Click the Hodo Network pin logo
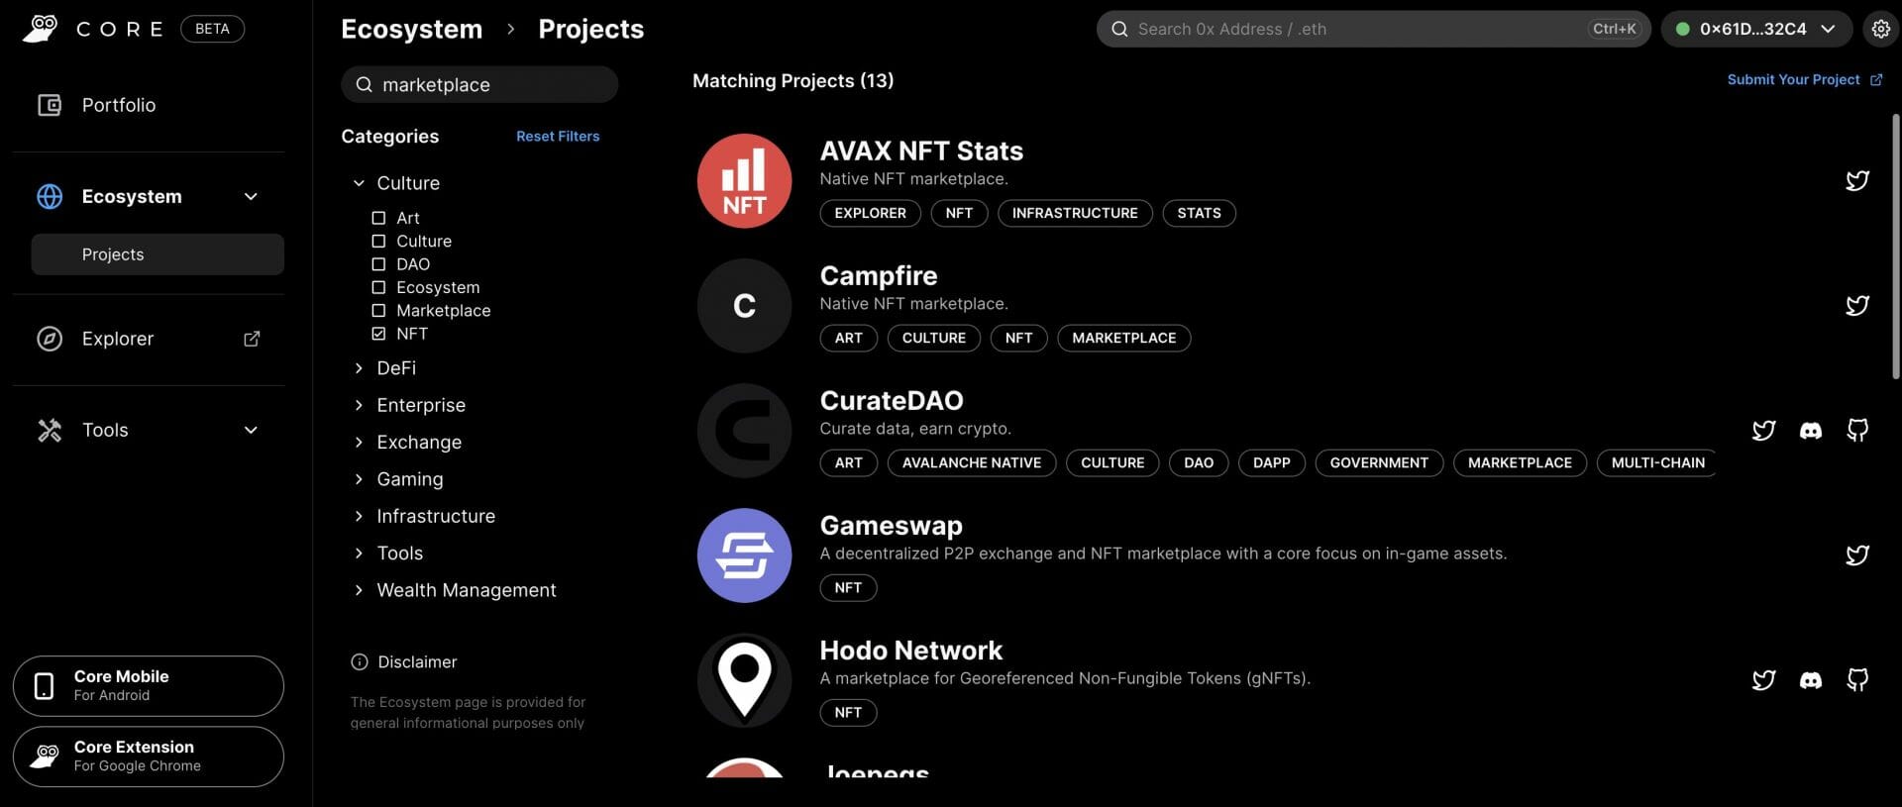The height and width of the screenshot is (807, 1902). [x=744, y=680]
